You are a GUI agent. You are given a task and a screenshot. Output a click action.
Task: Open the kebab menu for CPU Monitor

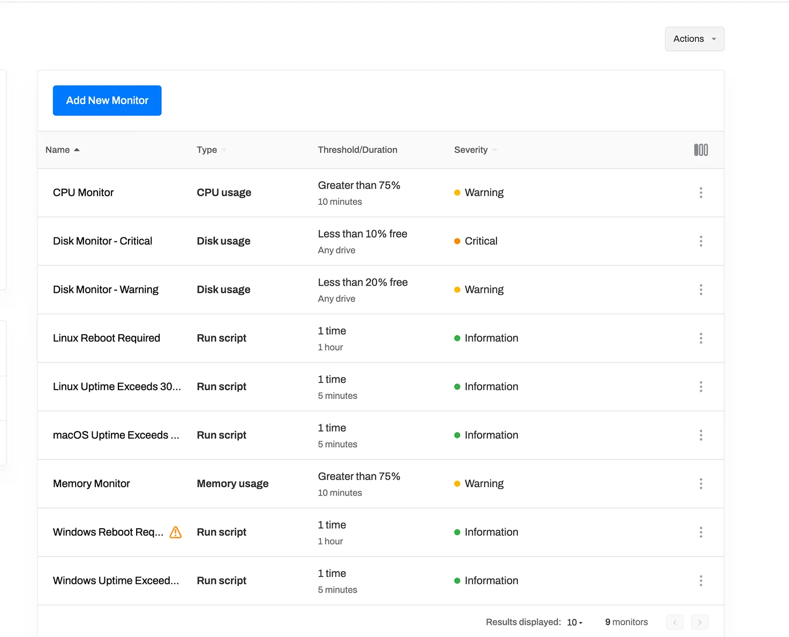pyautogui.click(x=701, y=192)
